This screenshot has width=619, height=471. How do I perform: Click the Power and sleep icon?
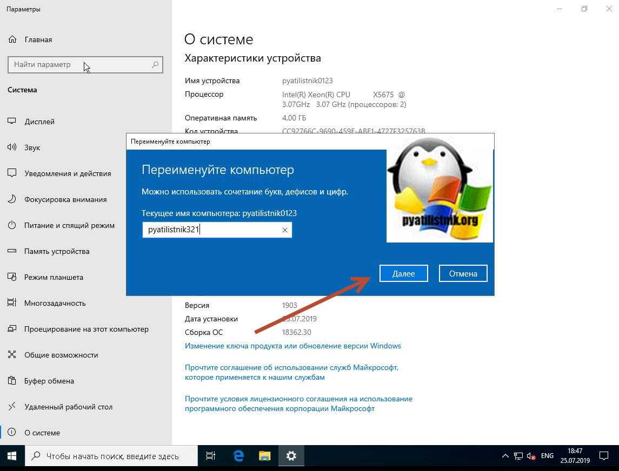pos(12,225)
